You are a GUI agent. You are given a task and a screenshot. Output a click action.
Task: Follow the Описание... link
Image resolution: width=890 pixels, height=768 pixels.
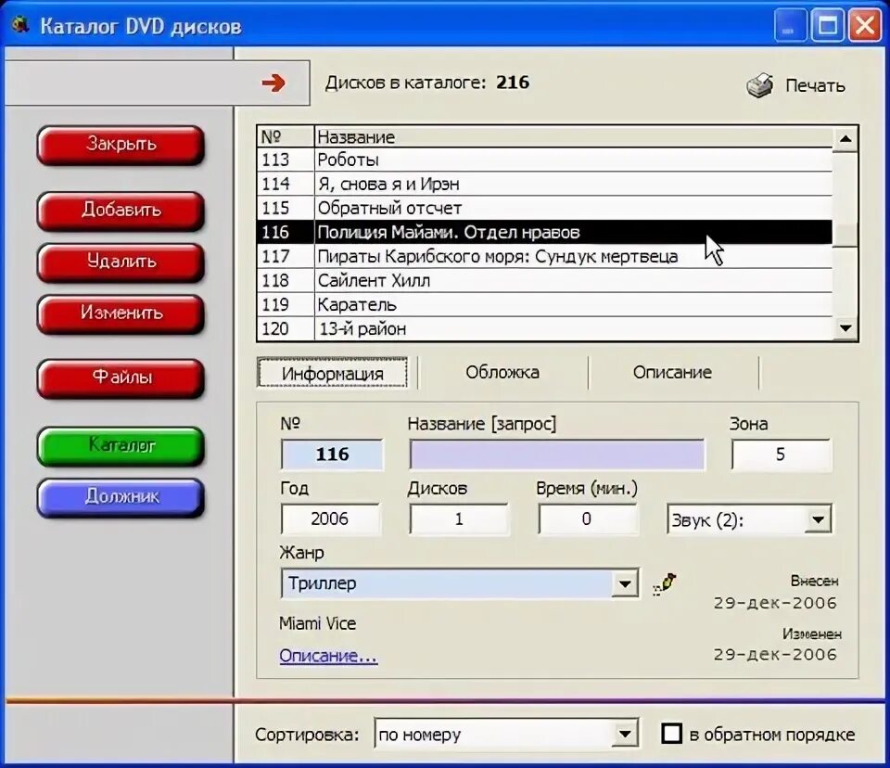tap(328, 656)
